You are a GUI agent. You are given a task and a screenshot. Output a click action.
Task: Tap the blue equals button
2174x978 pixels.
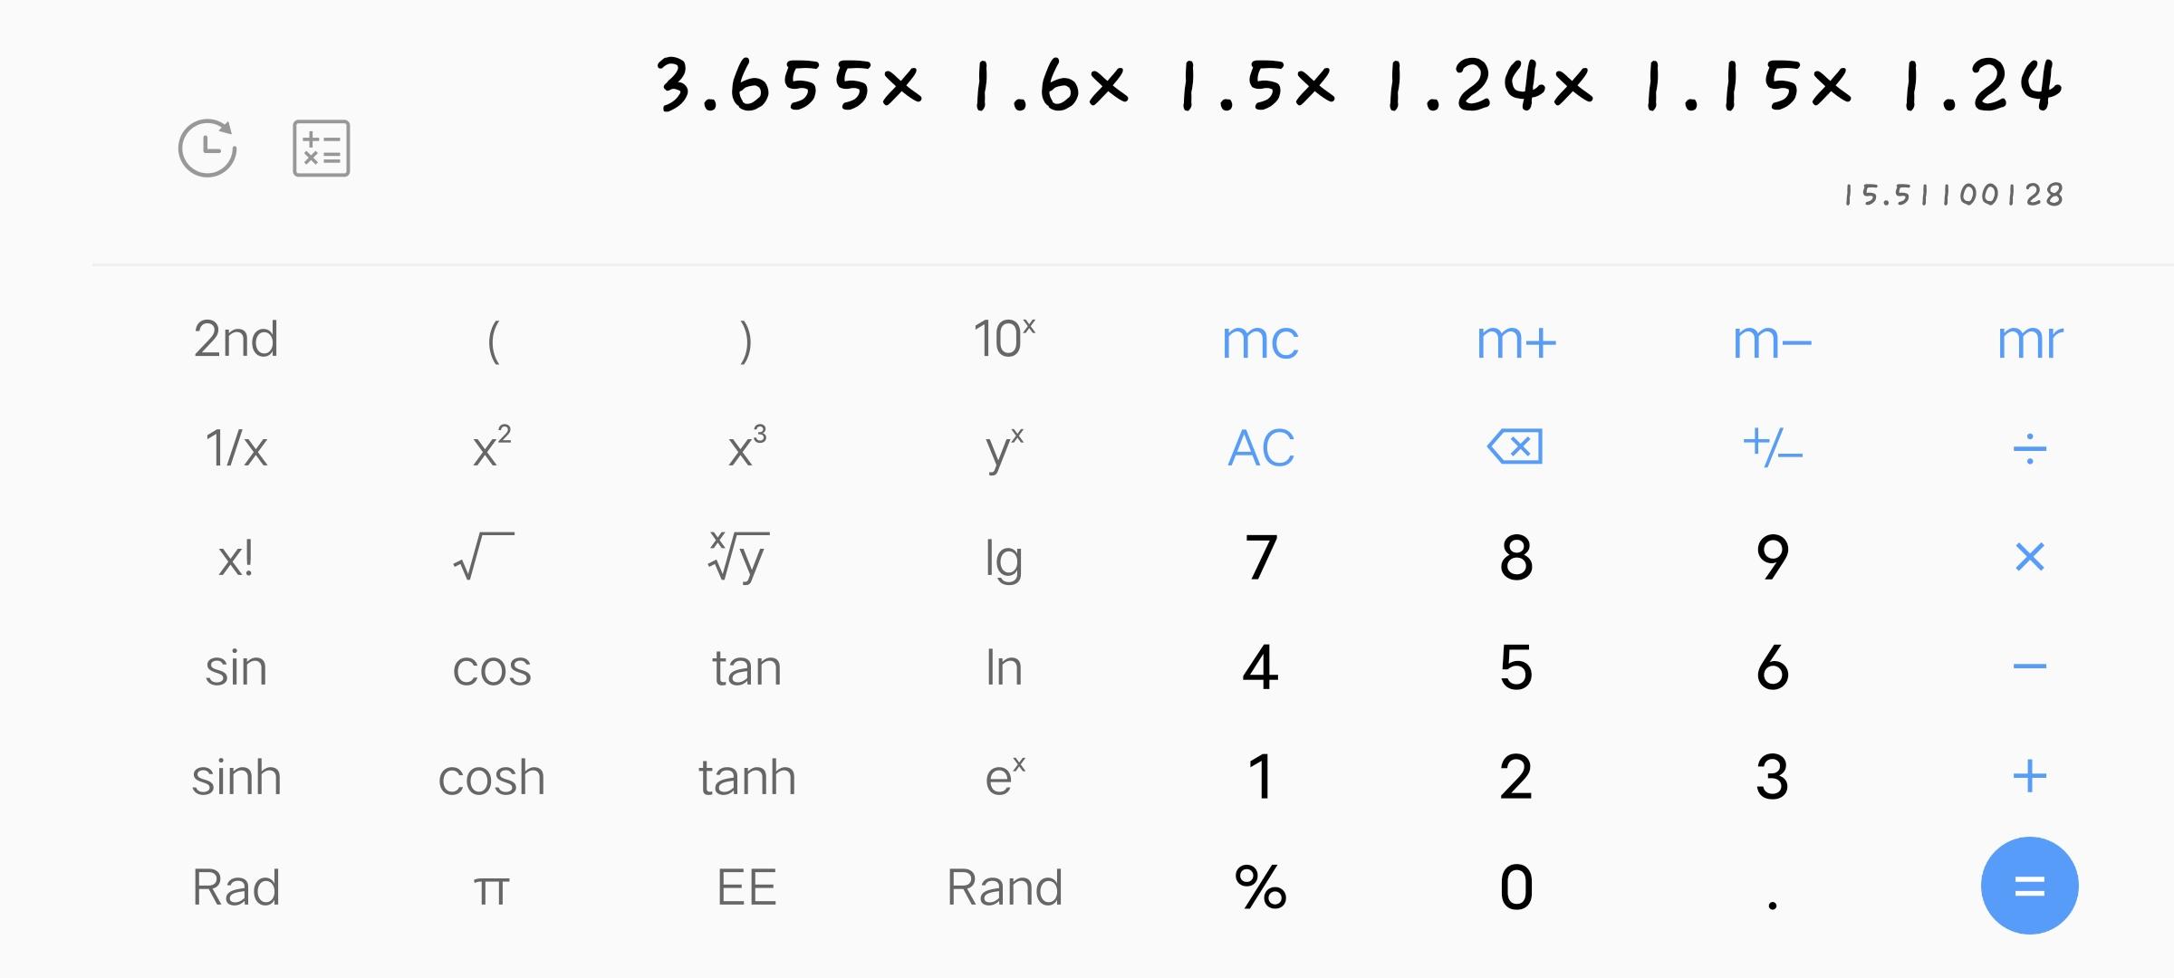(2029, 886)
